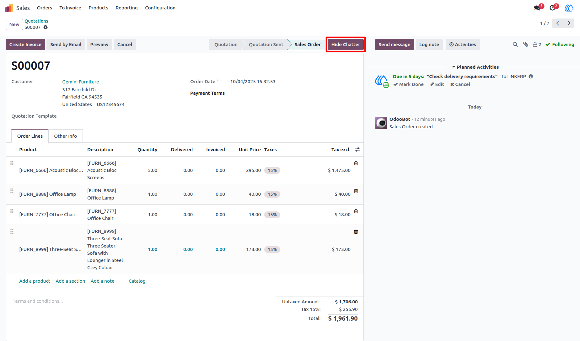Grab drag handle of Office Lamp line
This screenshot has height=341, width=580.
click(12, 191)
